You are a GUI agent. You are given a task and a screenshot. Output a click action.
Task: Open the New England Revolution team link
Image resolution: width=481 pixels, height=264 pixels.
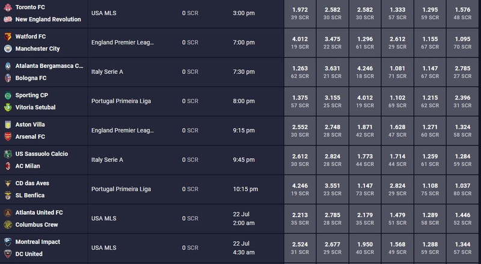[x=48, y=19]
